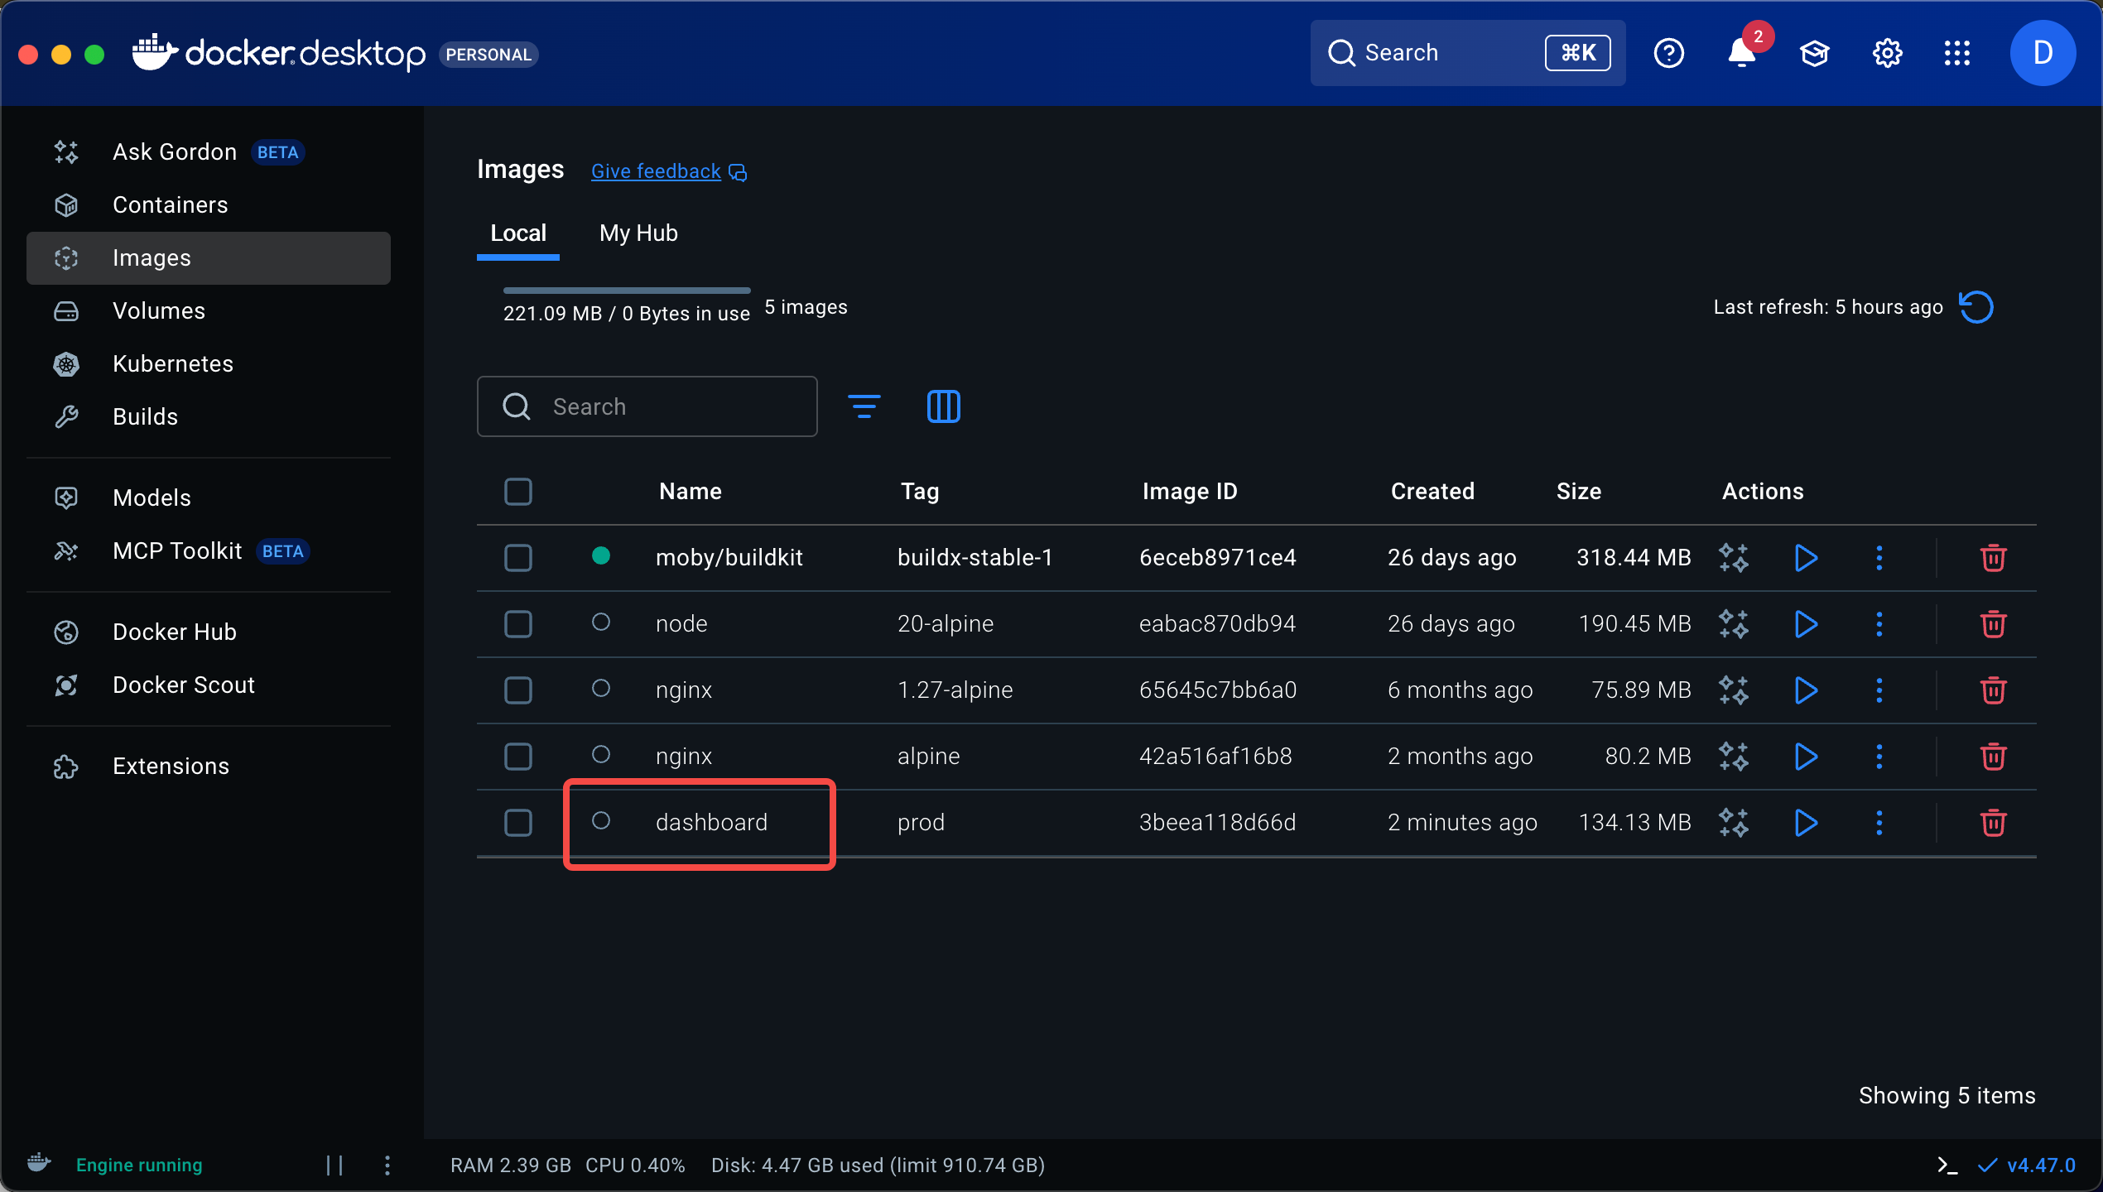2103x1192 pixels.
Task: Switch to the Local tab
Action: [518, 233]
